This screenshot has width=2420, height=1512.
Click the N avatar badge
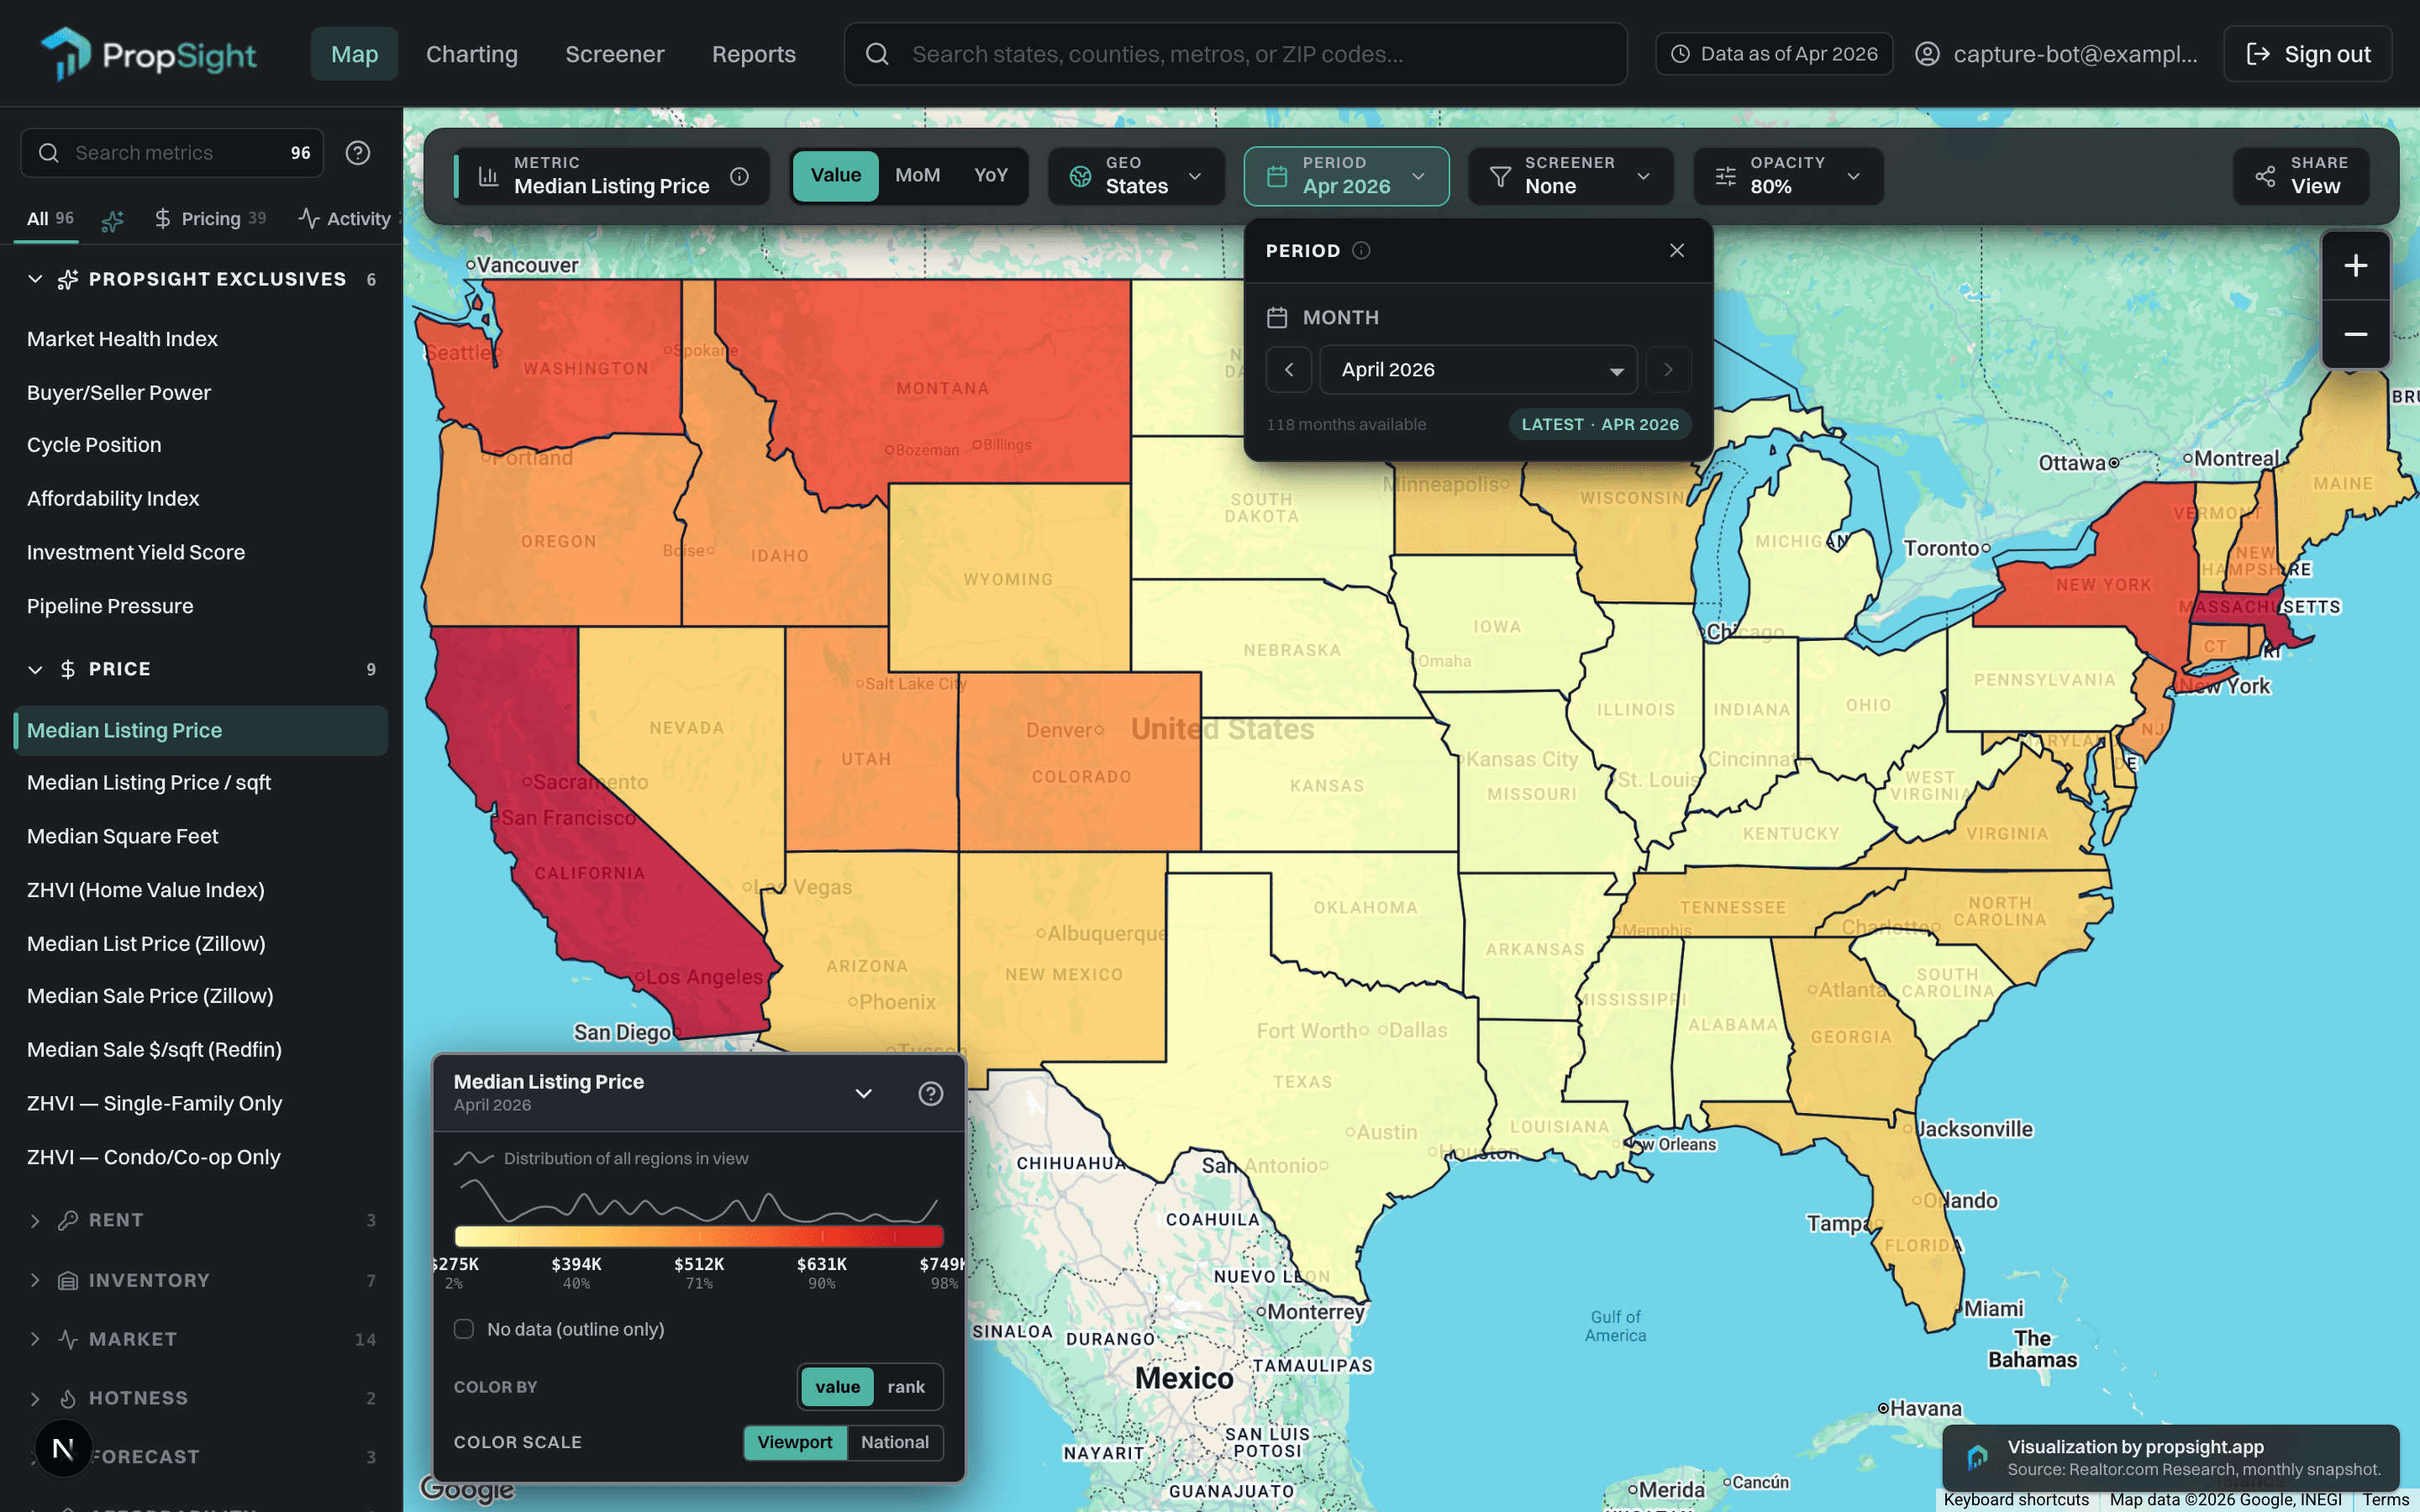coord(63,1448)
